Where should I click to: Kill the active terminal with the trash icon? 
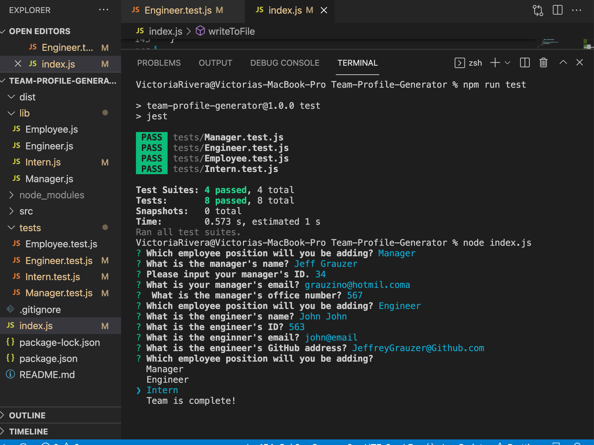[x=543, y=63]
